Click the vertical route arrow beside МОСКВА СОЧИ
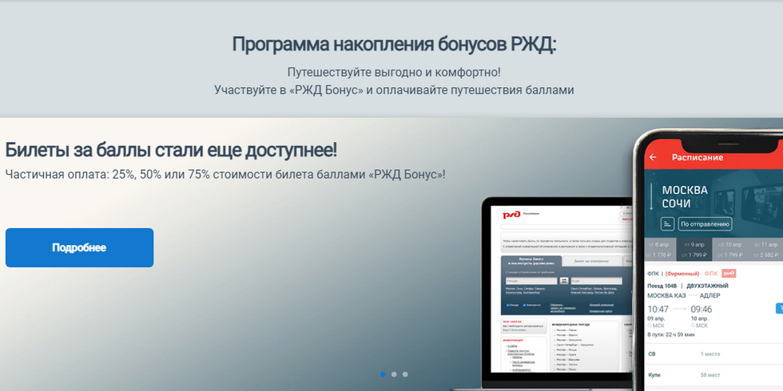The image size is (783, 391). [x=653, y=196]
